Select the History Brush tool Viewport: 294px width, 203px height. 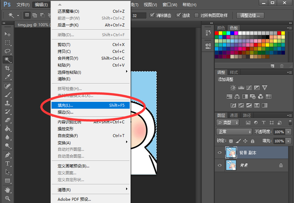tap(7, 112)
